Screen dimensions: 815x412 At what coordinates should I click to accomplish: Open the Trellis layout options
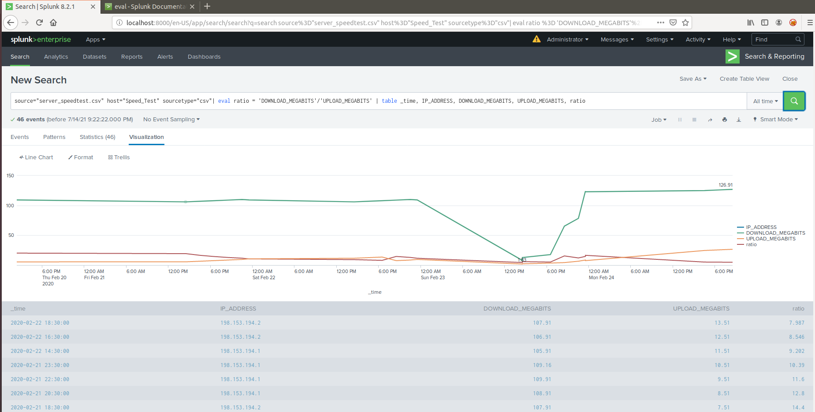(x=119, y=157)
